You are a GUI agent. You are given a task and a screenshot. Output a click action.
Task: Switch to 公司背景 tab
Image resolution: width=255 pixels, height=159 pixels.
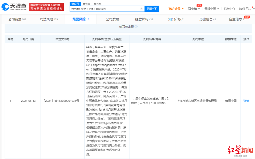[17, 19]
